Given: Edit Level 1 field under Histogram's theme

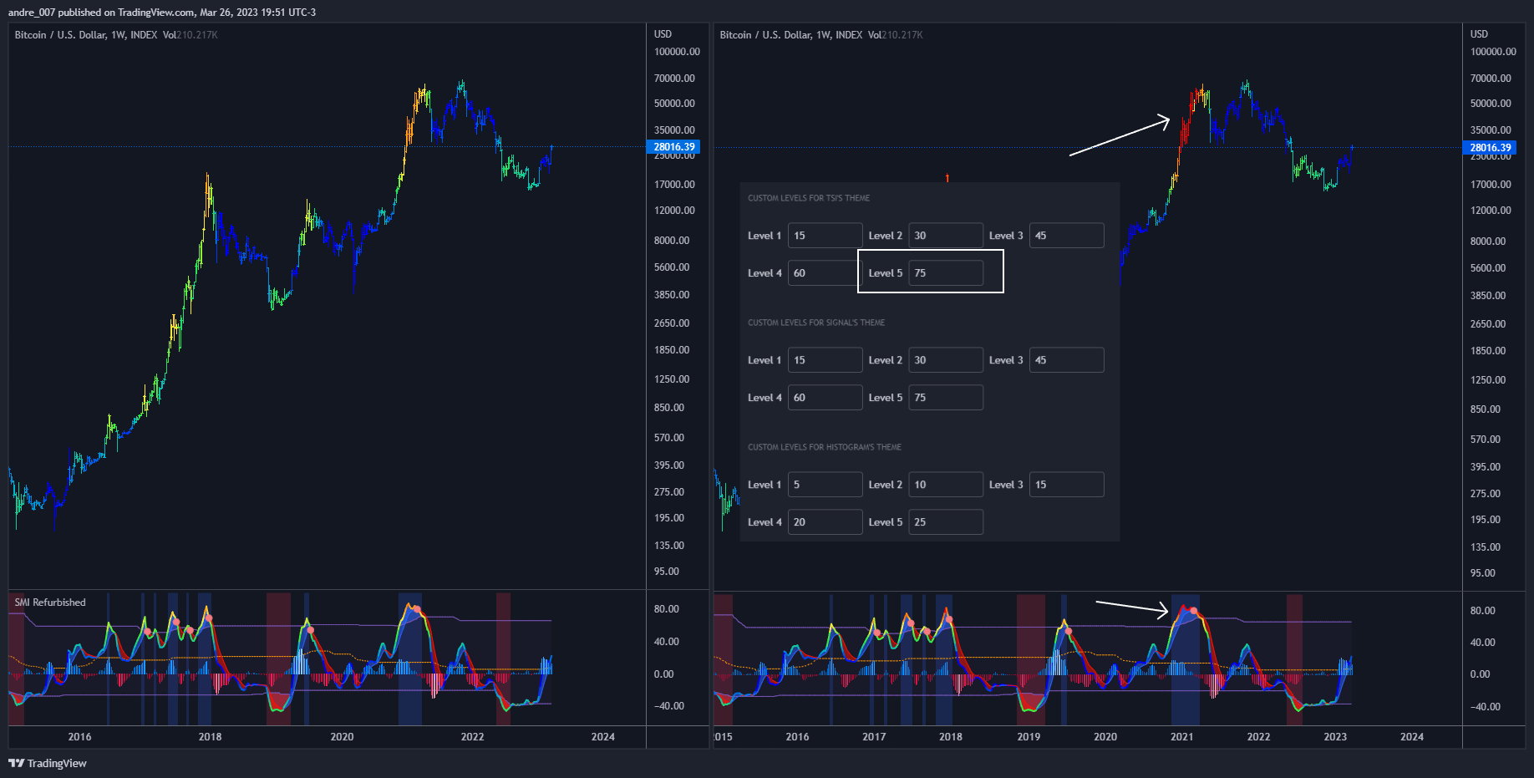Looking at the screenshot, I should [825, 485].
